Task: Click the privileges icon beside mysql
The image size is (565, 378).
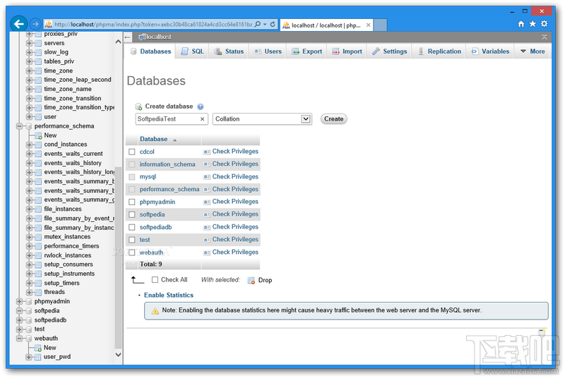Action: [207, 177]
